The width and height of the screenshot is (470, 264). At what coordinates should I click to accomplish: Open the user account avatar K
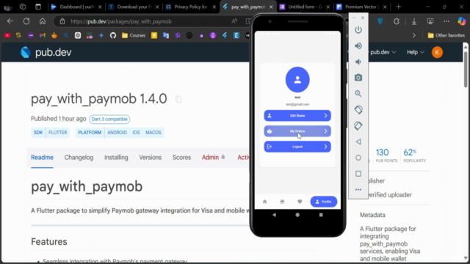tap(437, 52)
